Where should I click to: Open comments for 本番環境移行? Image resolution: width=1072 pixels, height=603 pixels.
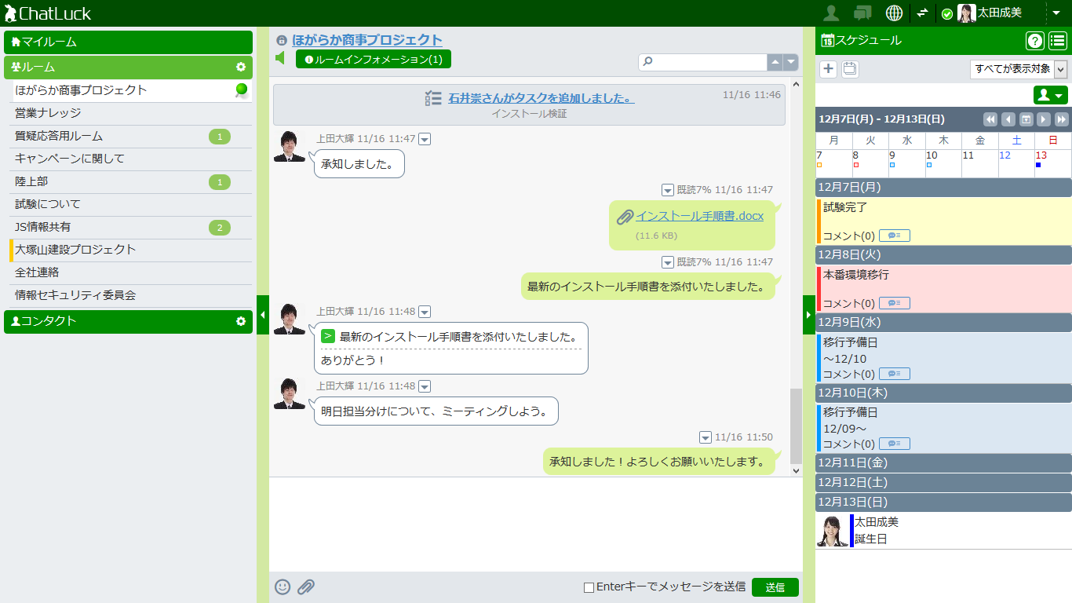coord(895,303)
